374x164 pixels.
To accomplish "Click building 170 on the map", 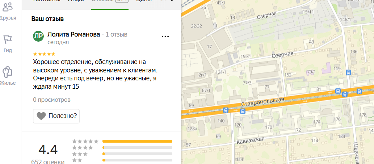I will [x=269, y=127].
